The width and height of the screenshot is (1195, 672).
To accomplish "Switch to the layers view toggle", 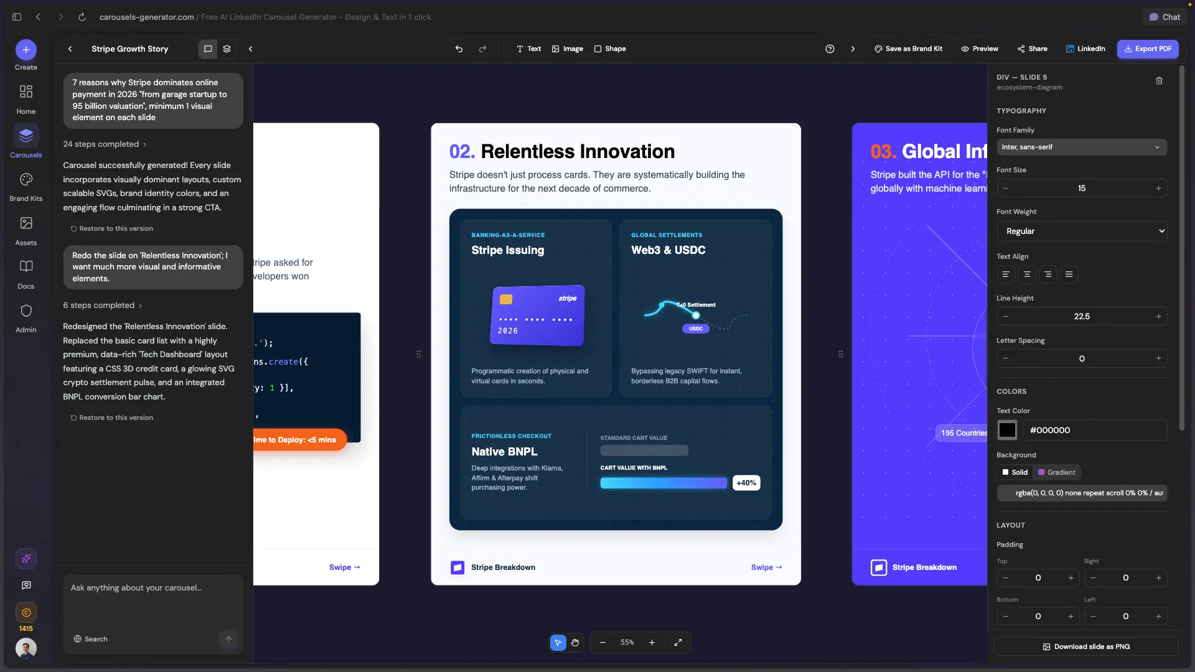I will (x=227, y=49).
